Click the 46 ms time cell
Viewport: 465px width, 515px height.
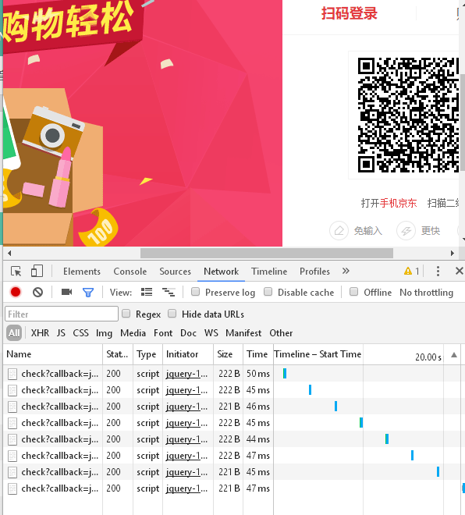[258, 407]
